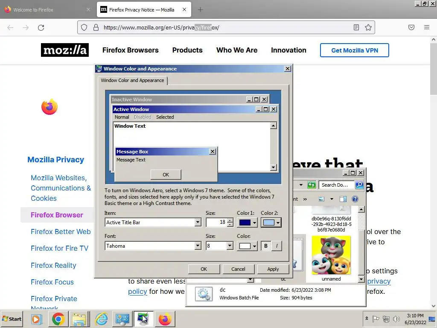
Task: Open the Item dropdown Active Title Bar
Action: tap(153, 222)
